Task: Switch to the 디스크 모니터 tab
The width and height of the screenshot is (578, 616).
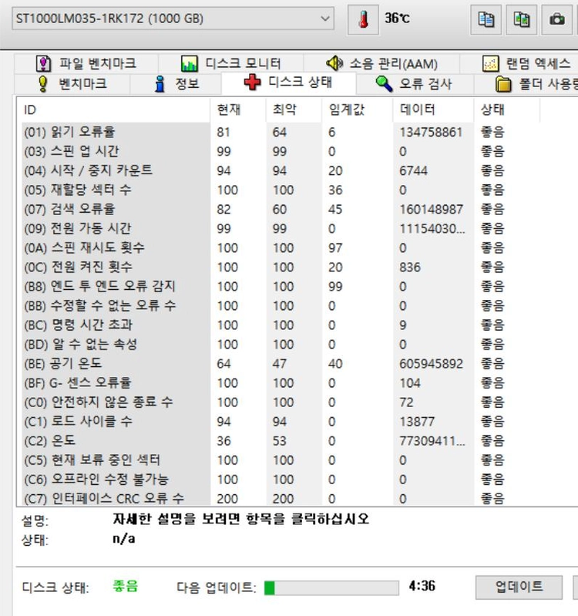Action: pos(231,63)
